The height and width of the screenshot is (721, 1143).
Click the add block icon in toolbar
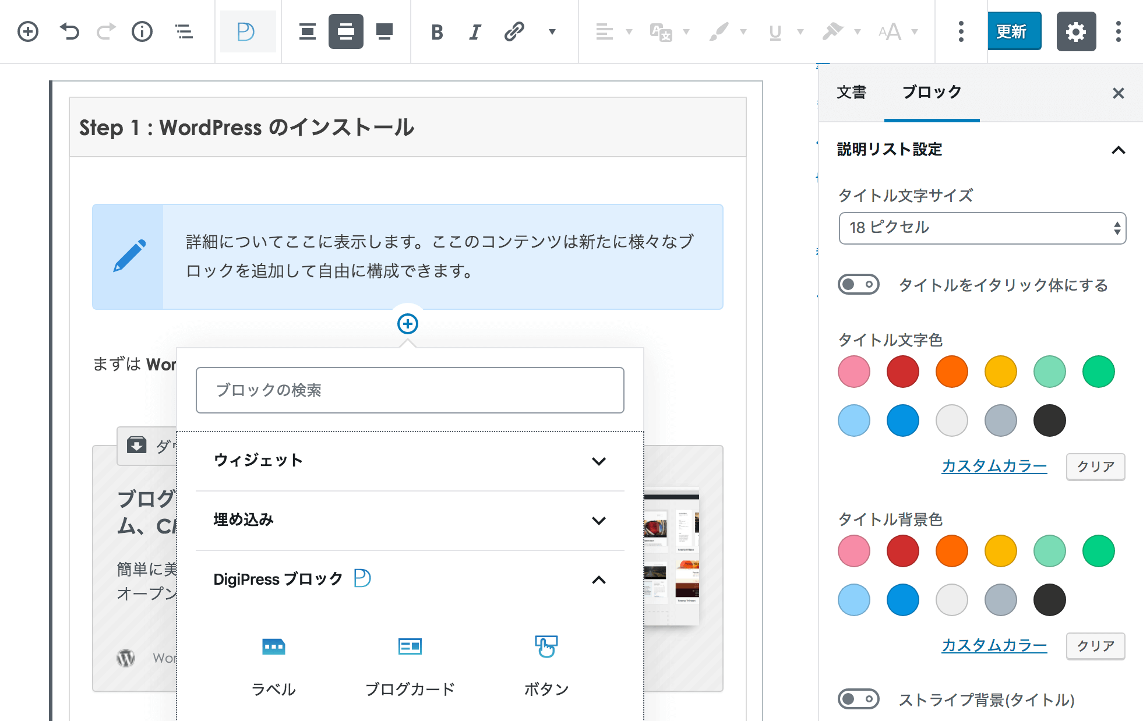point(28,31)
